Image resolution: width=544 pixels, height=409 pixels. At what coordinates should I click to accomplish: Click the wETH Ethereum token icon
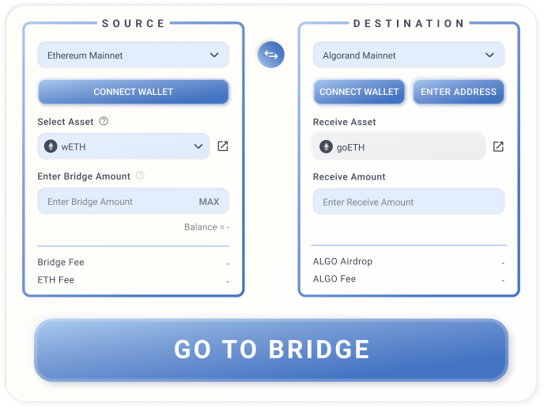(51, 146)
